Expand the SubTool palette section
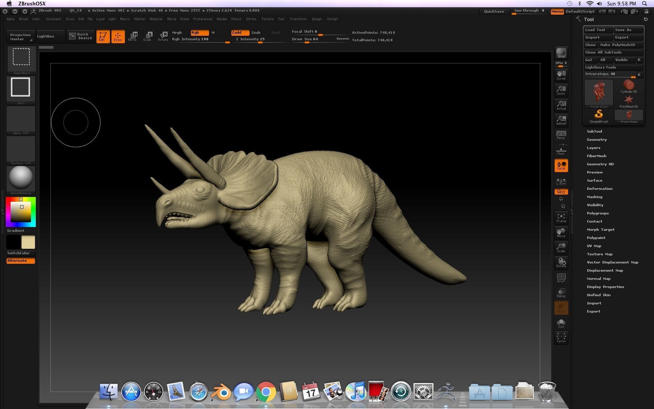Screen dimensions: 654x409 click(x=594, y=131)
